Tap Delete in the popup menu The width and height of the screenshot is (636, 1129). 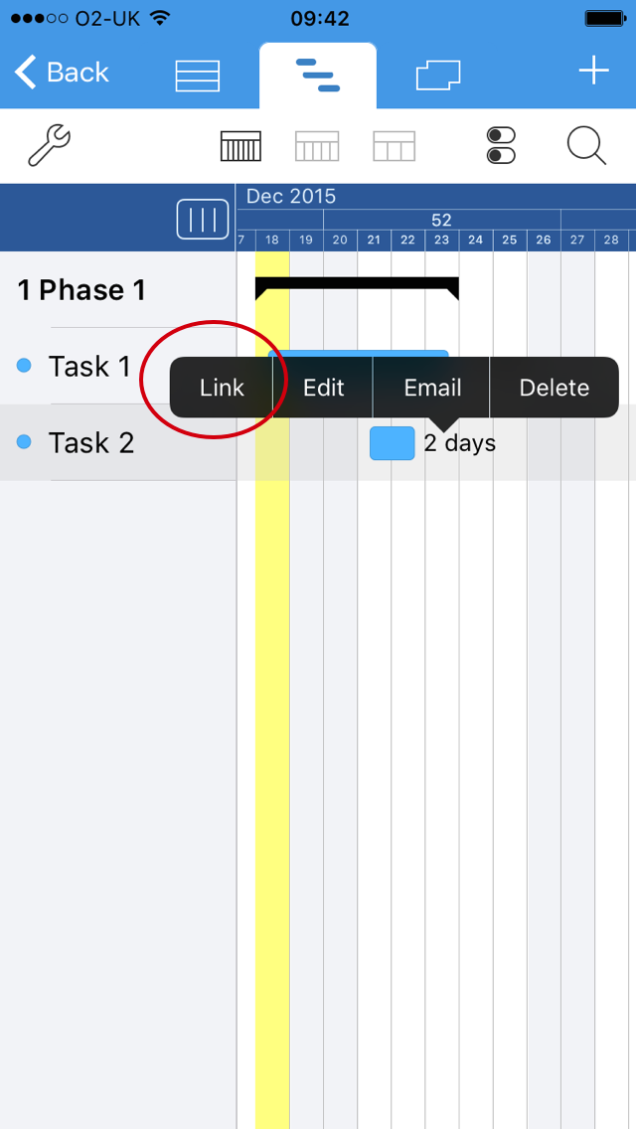point(554,388)
